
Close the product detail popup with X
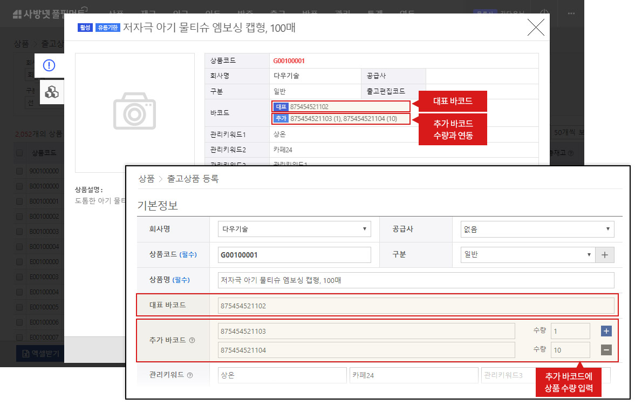coord(535,28)
